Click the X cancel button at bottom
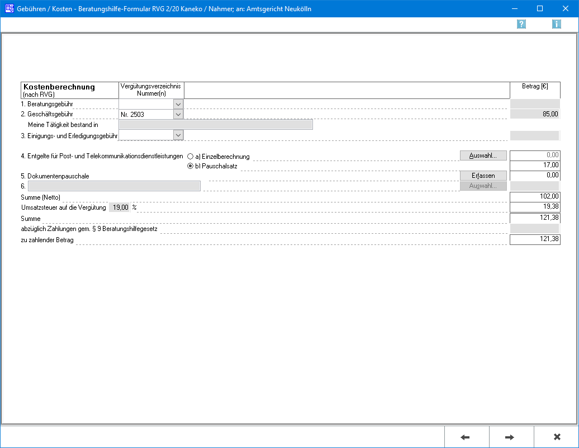Screen dimensions: 579x448 pyautogui.click(x=556, y=437)
